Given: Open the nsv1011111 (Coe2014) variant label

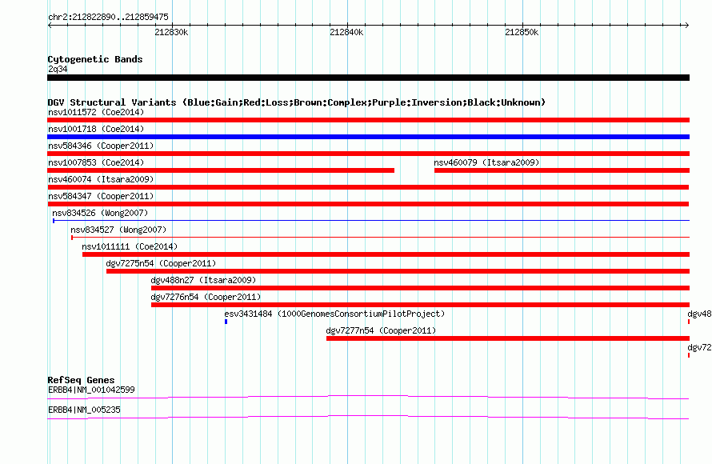Looking at the screenshot, I should (x=130, y=246).
